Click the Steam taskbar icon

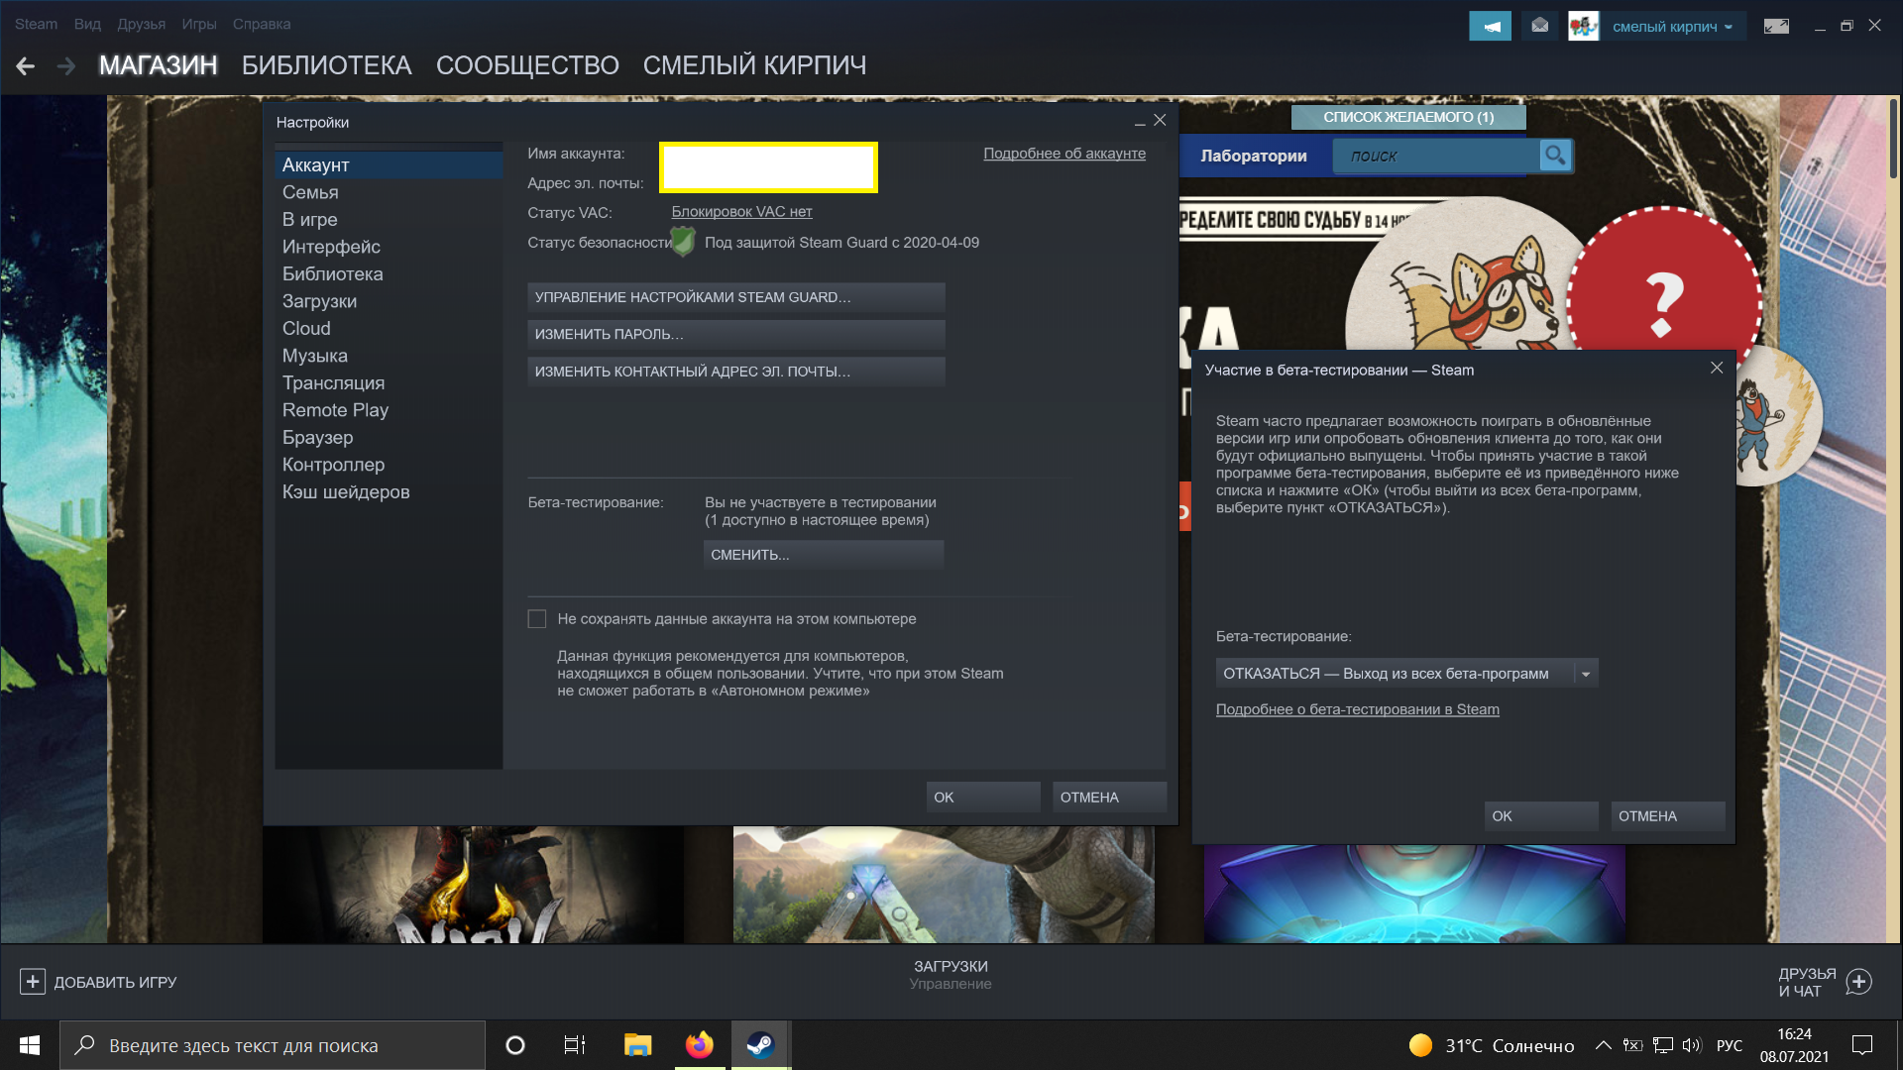click(760, 1045)
